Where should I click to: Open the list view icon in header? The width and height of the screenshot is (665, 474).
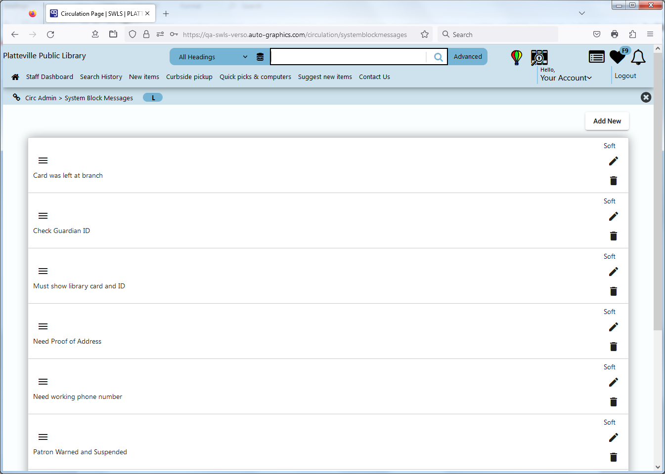597,57
